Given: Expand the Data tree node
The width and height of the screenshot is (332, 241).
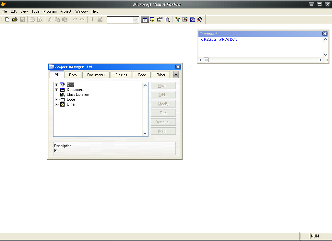Looking at the screenshot, I should pos(56,85).
